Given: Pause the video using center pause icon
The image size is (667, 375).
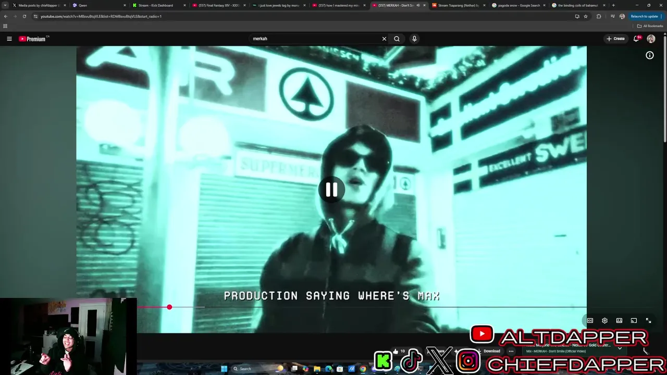Looking at the screenshot, I should [331, 190].
